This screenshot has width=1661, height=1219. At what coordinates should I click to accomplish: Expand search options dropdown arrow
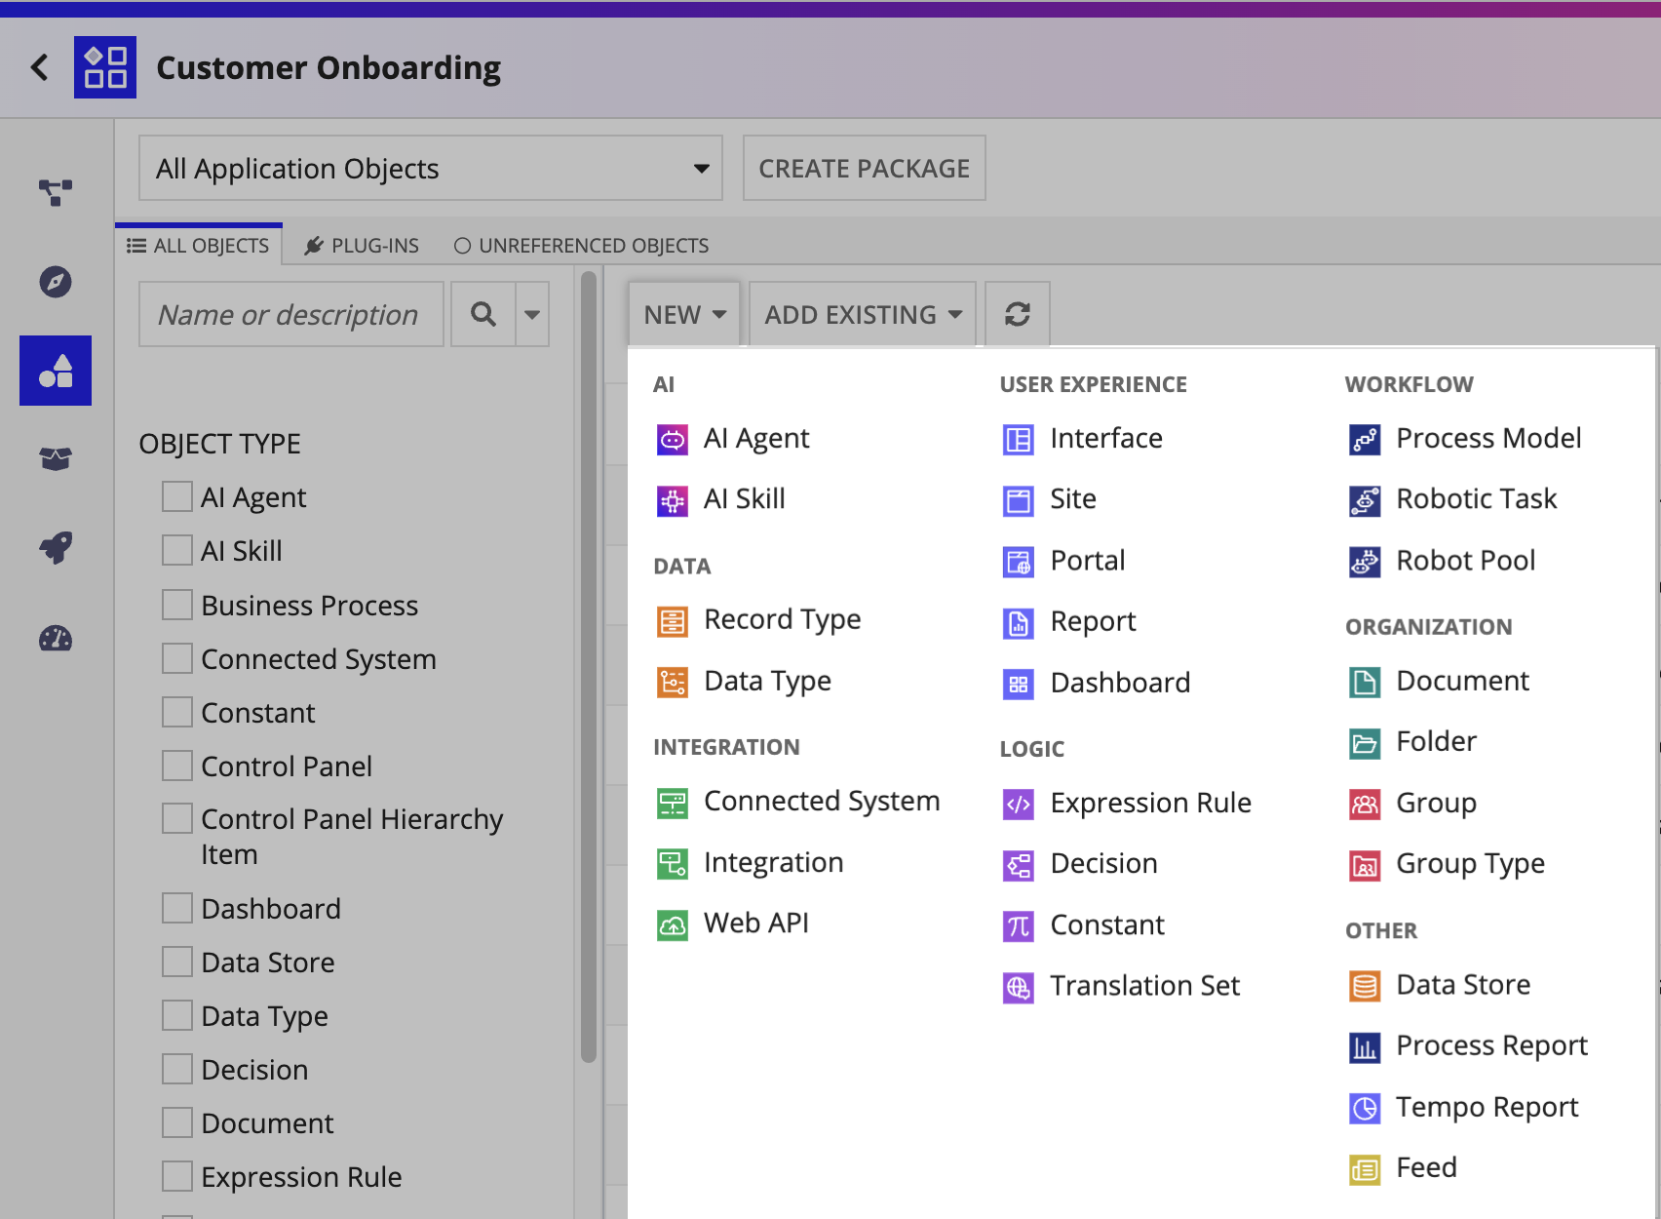click(x=532, y=314)
